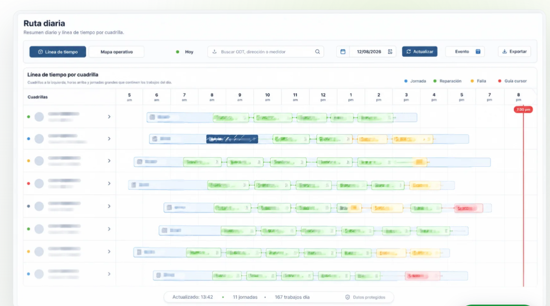Screen dimensions: 550x306
Task: Select the dark navy job block in the second crew's timeline
Action: point(232,139)
